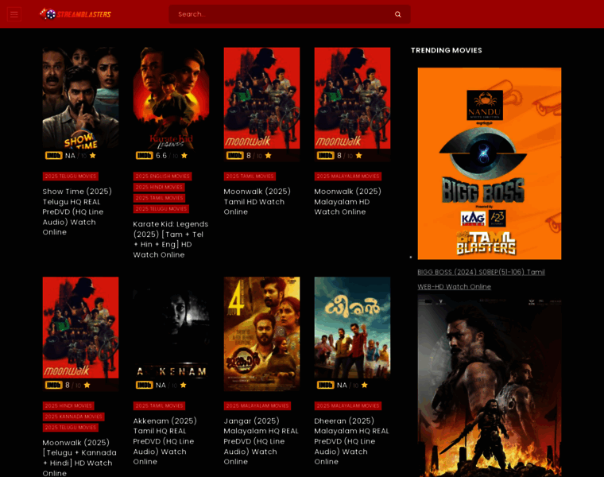
Task: Open Moonwalk (2025) Malayalam HD title link
Action: (347, 201)
